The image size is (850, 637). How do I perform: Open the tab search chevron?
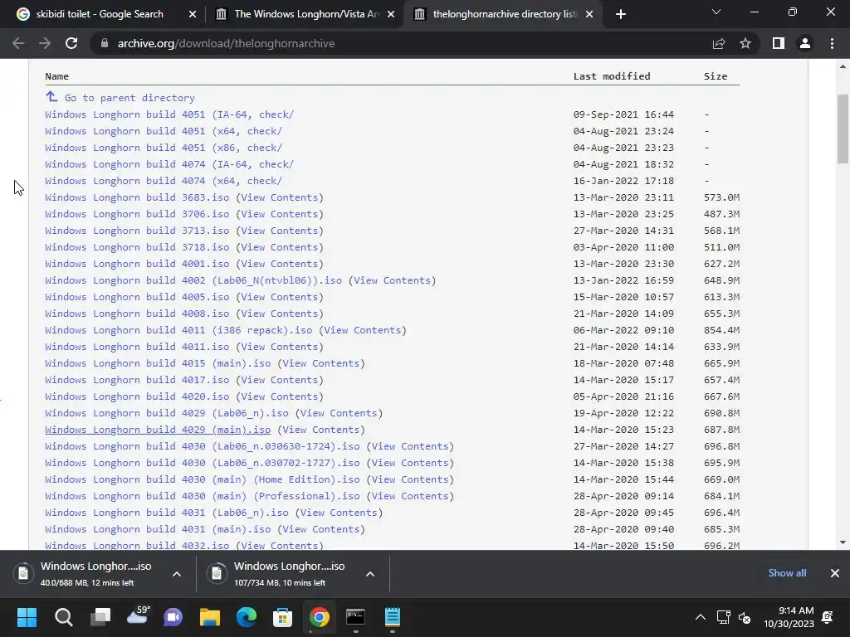pyautogui.click(x=716, y=12)
